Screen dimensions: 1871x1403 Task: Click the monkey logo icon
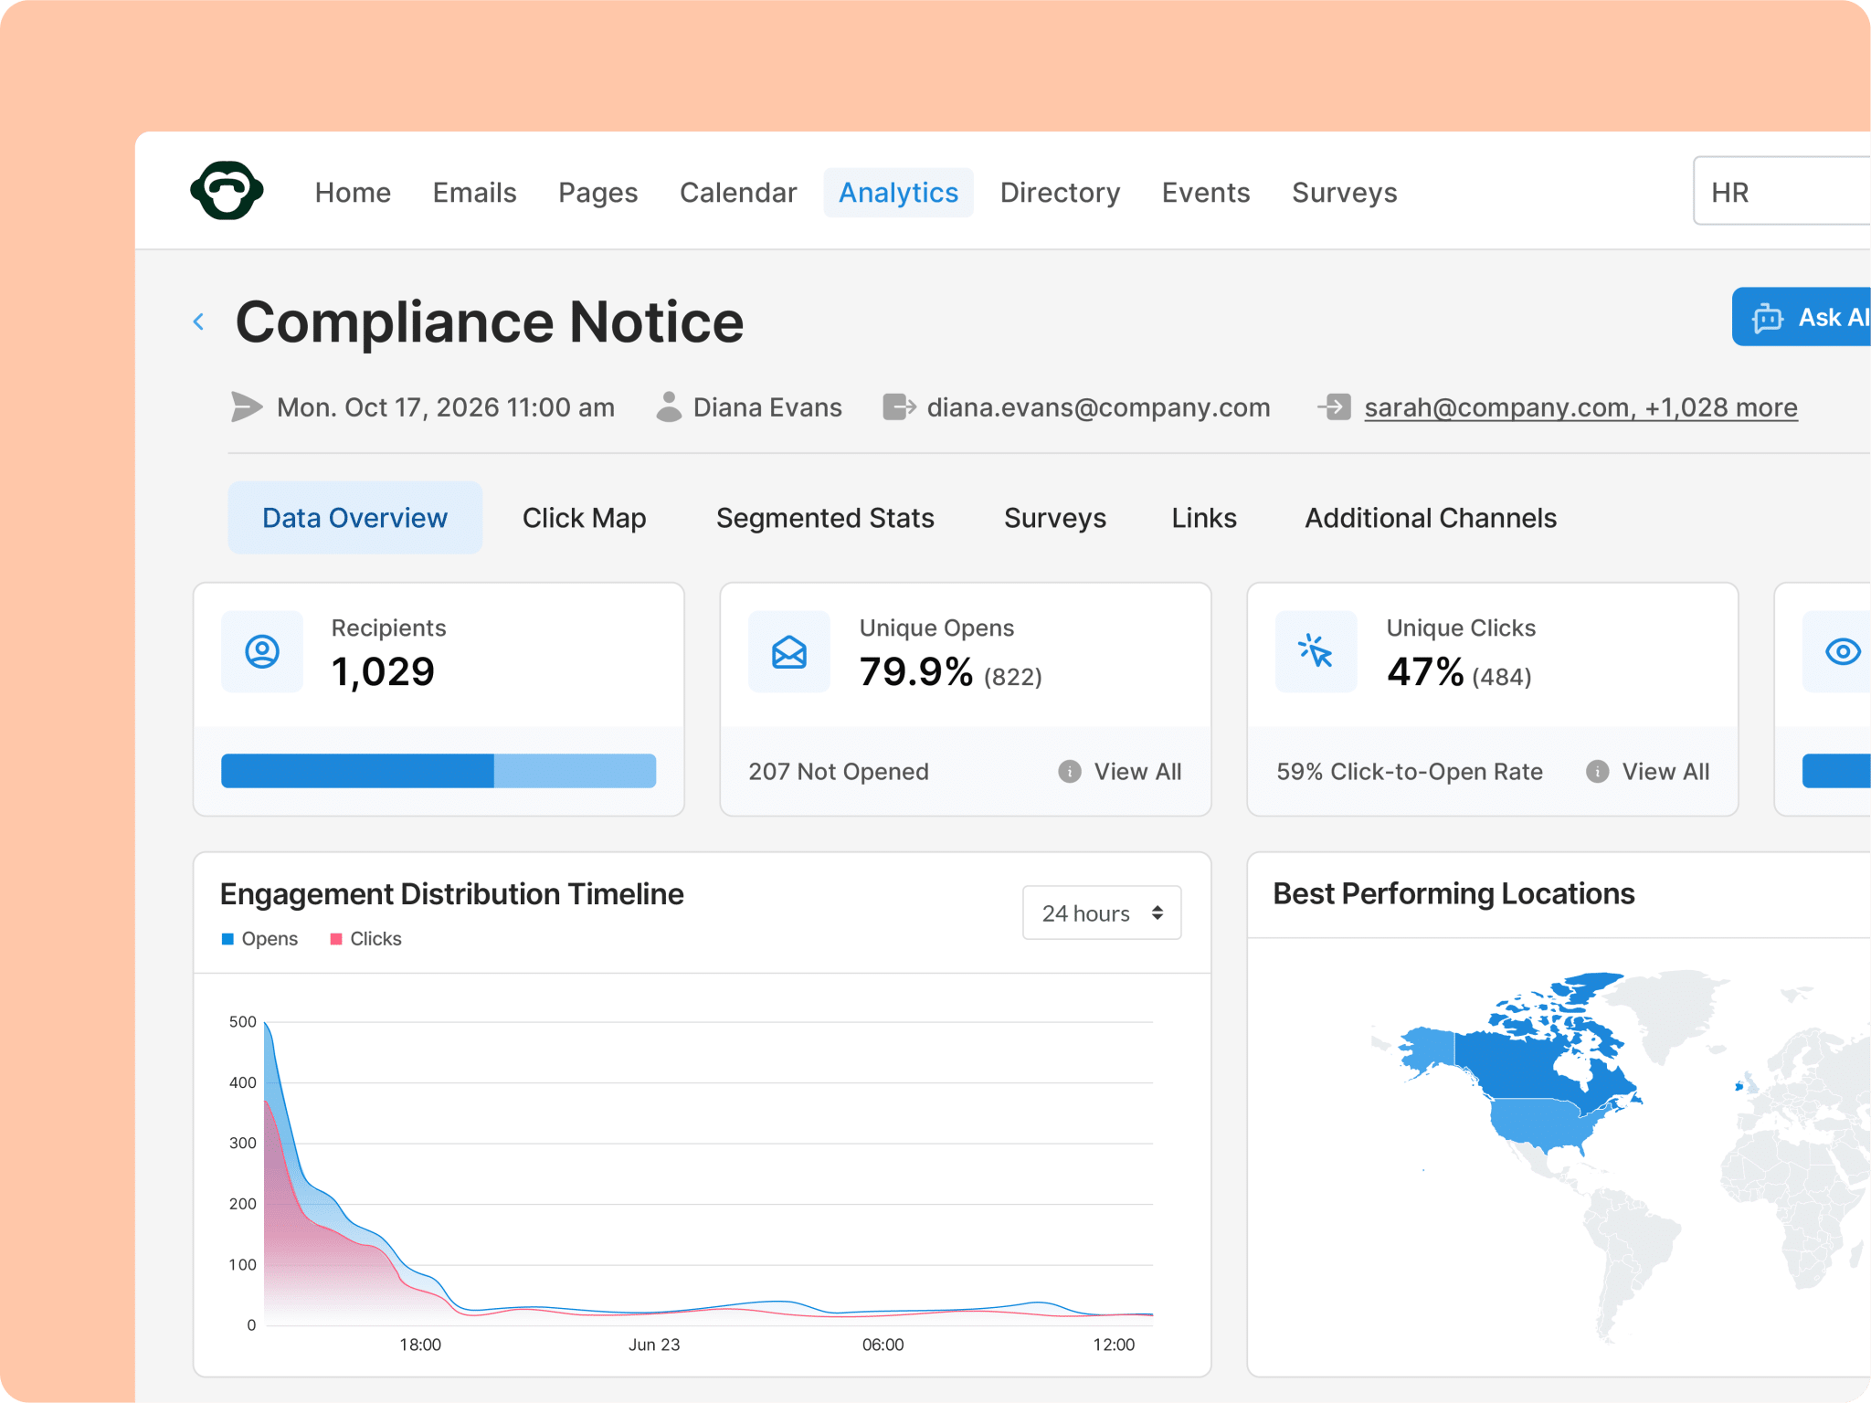(x=227, y=191)
